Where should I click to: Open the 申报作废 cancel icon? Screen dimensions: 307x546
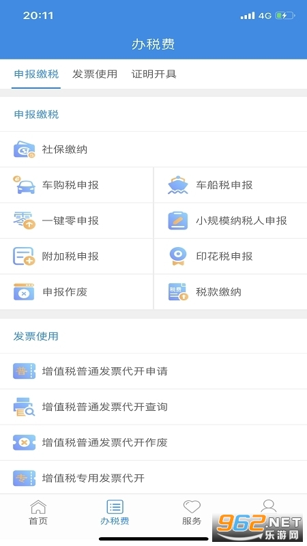click(24, 292)
